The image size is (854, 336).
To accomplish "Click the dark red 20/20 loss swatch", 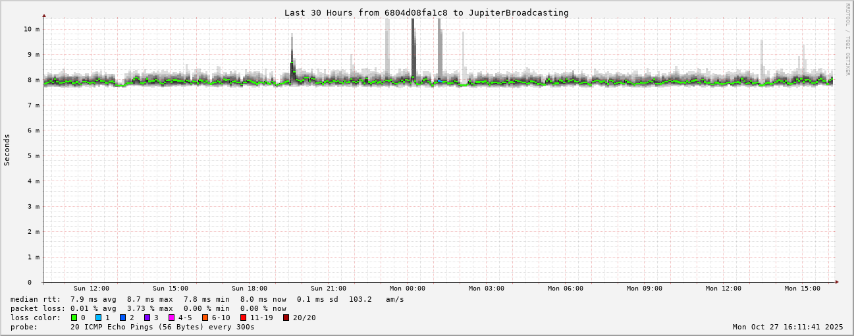I will [286, 318].
